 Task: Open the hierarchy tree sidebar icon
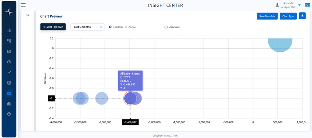point(9,41)
